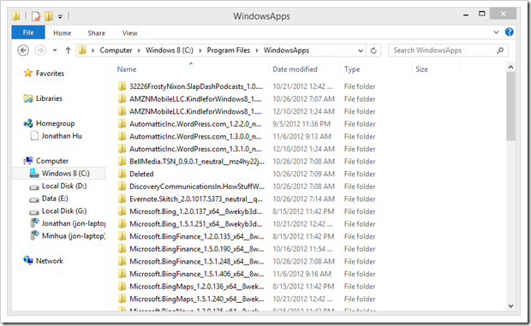Select the Libraries icon in sidebar

pyautogui.click(x=28, y=98)
